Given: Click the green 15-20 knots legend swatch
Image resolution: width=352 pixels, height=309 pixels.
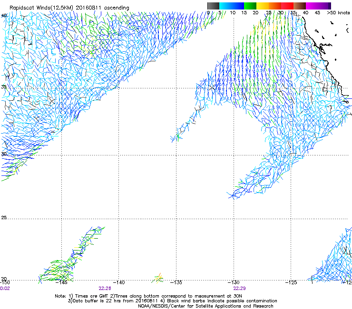Looking at the screenshot, I should pos(250,6).
